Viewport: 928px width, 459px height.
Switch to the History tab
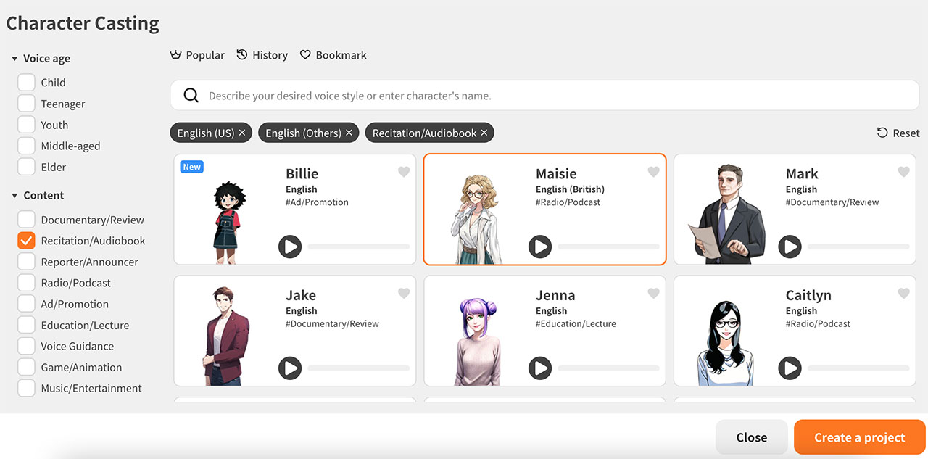[262, 54]
